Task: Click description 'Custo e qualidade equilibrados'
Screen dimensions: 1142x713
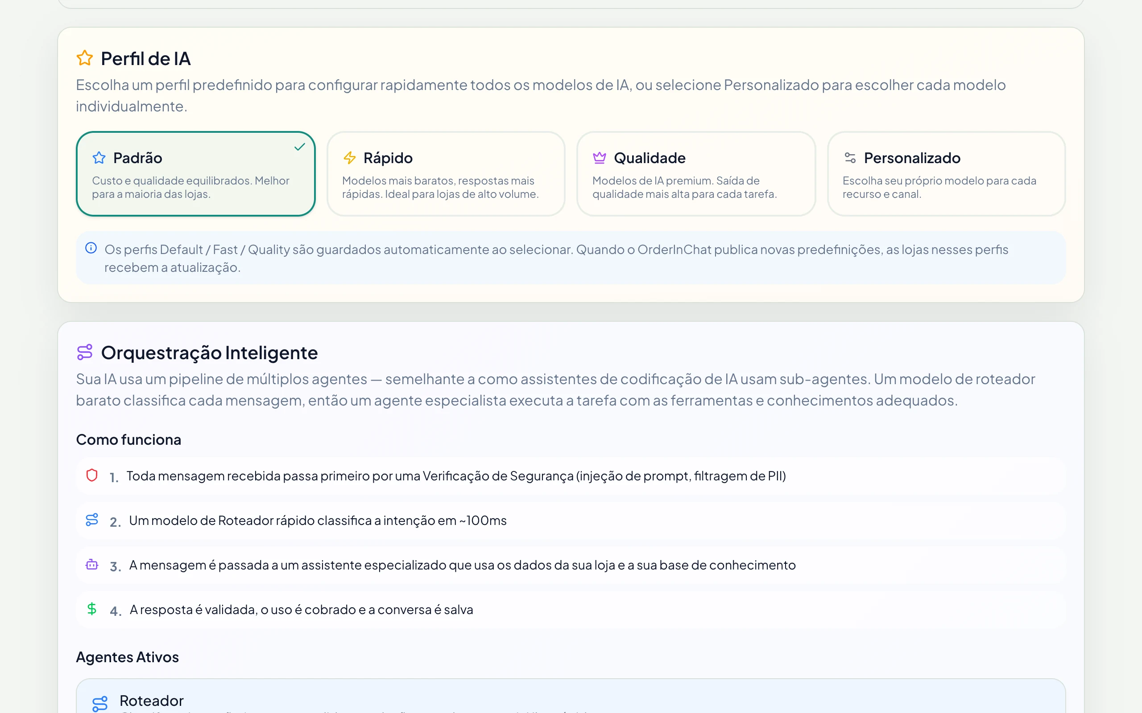Action: [x=190, y=187]
